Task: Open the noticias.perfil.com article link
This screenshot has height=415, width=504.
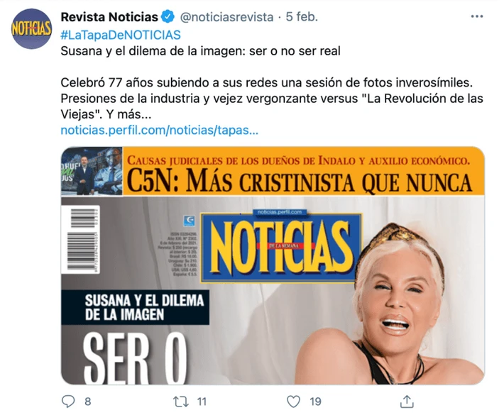Action: click(x=160, y=130)
